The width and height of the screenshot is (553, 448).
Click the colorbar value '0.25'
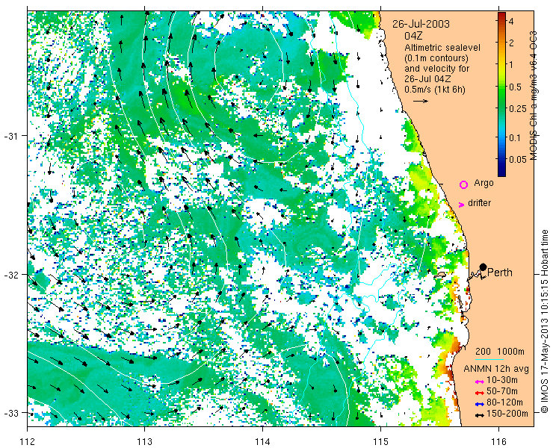click(518, 108)
